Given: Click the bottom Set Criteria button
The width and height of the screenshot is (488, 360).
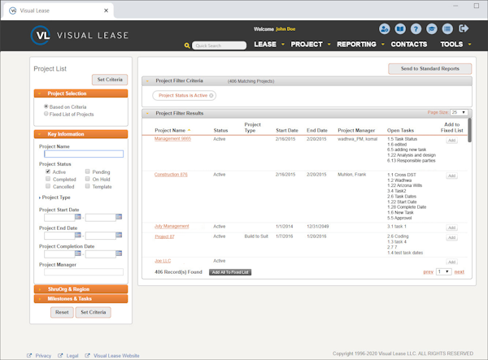Looking at the screenshot, I should (94, 312).
